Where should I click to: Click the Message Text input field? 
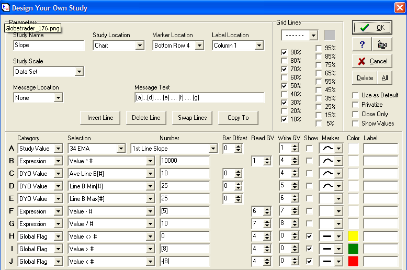(x=199, y=98)
